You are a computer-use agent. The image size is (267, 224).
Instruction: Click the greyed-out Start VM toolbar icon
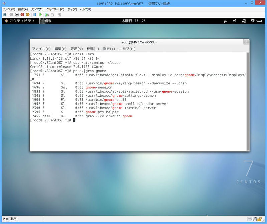tap(11, 15)
